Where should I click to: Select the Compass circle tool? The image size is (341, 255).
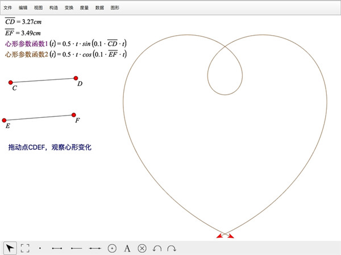[112, 248]
